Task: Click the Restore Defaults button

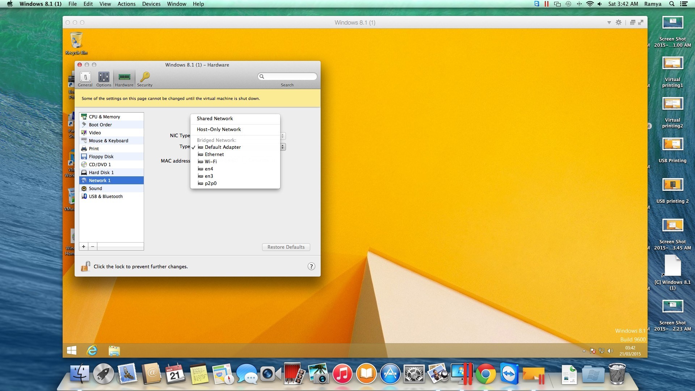Action: [x=286, y=247]
